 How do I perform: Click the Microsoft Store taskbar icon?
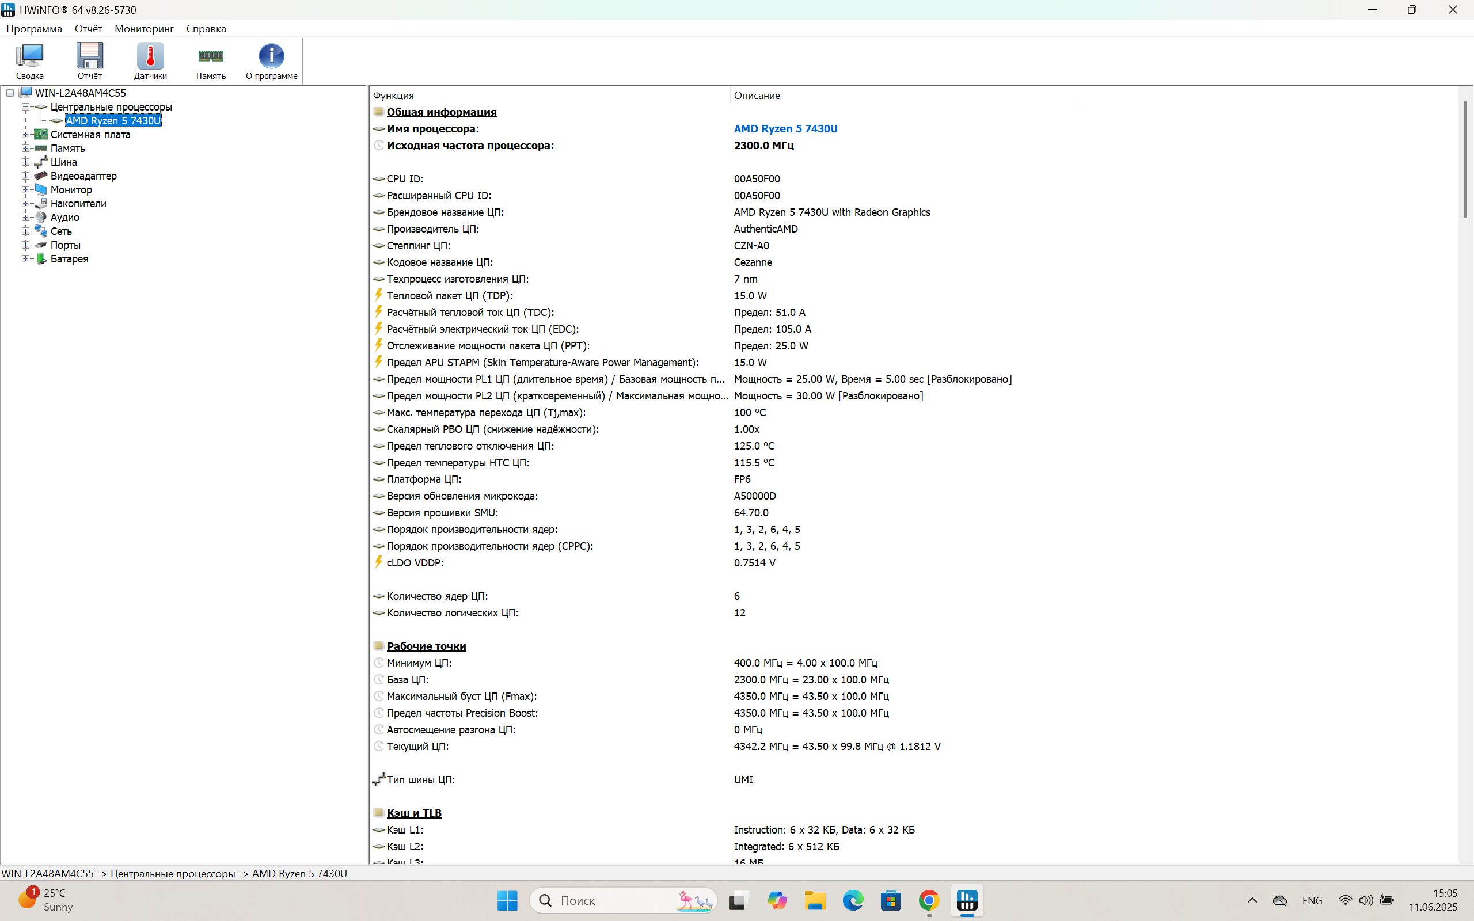tap(891, 900)
